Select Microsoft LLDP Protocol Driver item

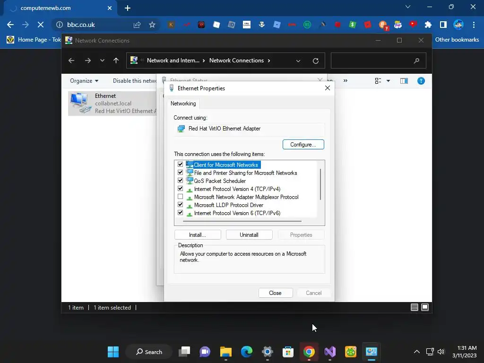[228, 205]
